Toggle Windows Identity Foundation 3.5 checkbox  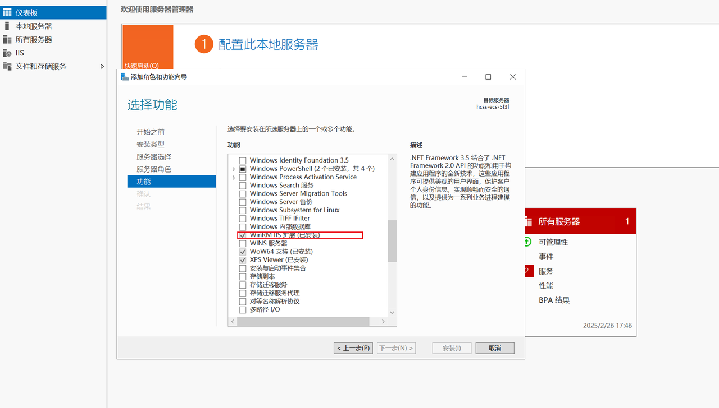coord(243,161)
